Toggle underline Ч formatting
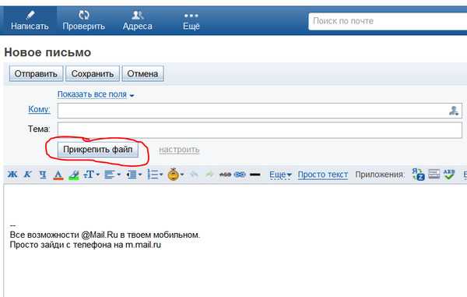The height and width of the screenshot is (297, 467). pyautogui.click(x=43, y=175)
